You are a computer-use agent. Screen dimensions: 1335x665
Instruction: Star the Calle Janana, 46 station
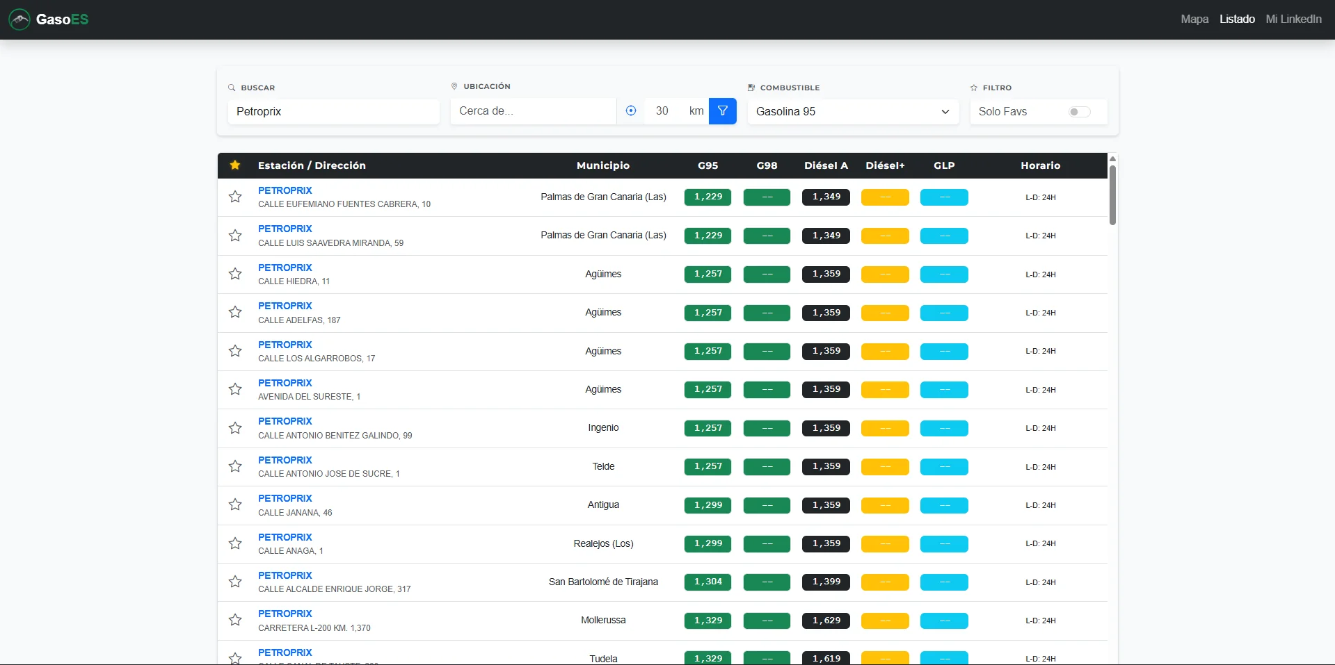coord(235,504)
